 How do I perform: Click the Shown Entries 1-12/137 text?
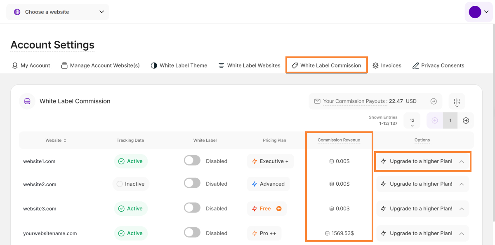click(383, 121)
